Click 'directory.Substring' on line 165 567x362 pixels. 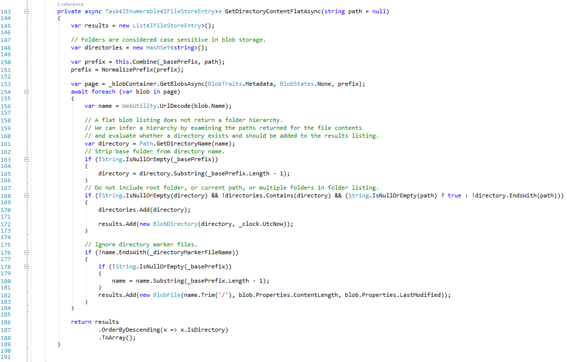pos(172,174)
